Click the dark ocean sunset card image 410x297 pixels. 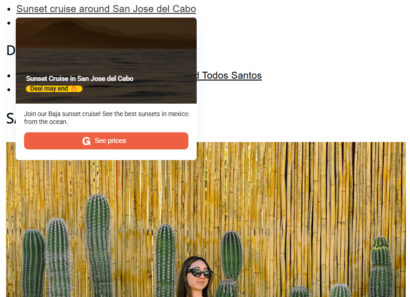coord(106,61)
